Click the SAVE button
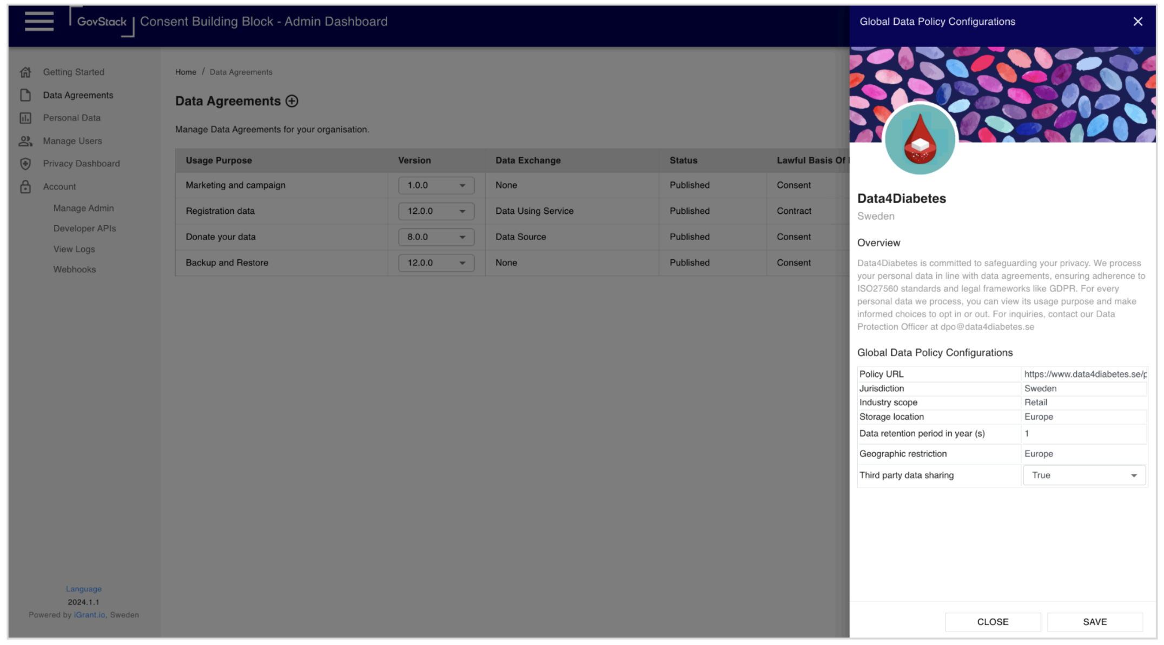Image resolution: width=1164 pixels, height=645 pixels. pos(1095,622)
